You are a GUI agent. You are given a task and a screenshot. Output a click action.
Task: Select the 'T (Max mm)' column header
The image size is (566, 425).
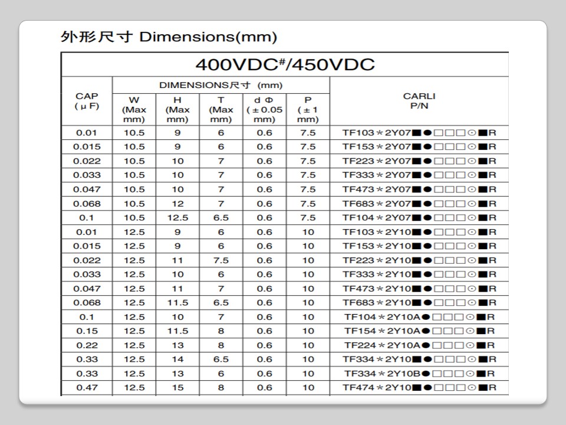tap(221, 109)
